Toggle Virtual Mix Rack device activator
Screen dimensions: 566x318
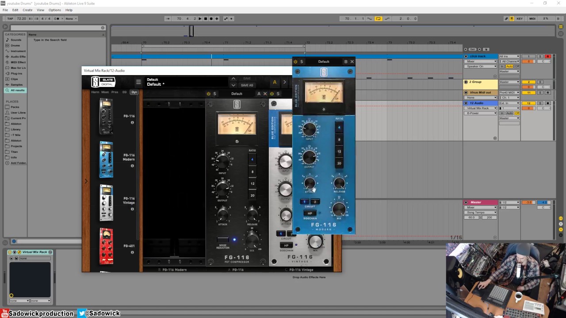coord(11,252)
